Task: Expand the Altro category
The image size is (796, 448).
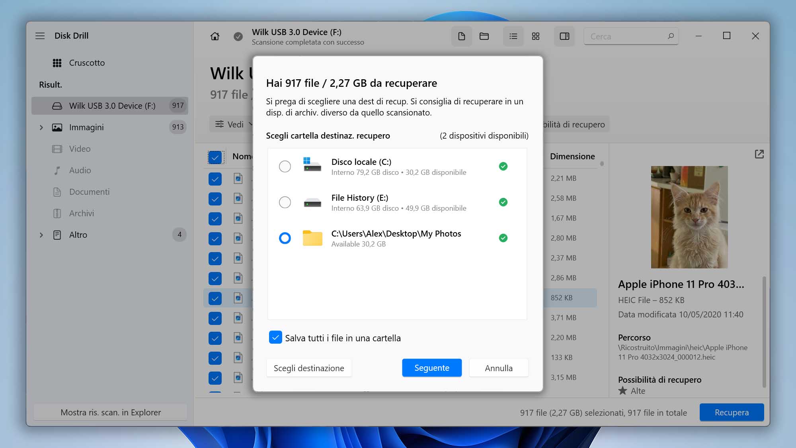Action: [x=41, y=235]
